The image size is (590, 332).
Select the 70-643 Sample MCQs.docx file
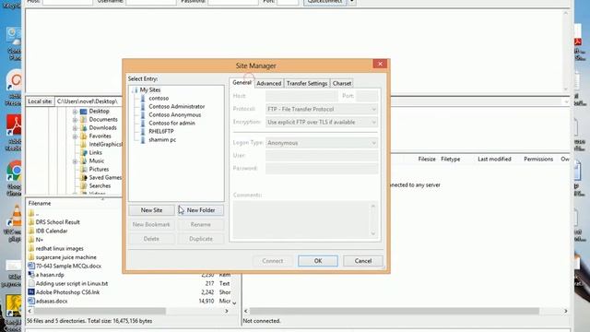[x=68, y=267]
